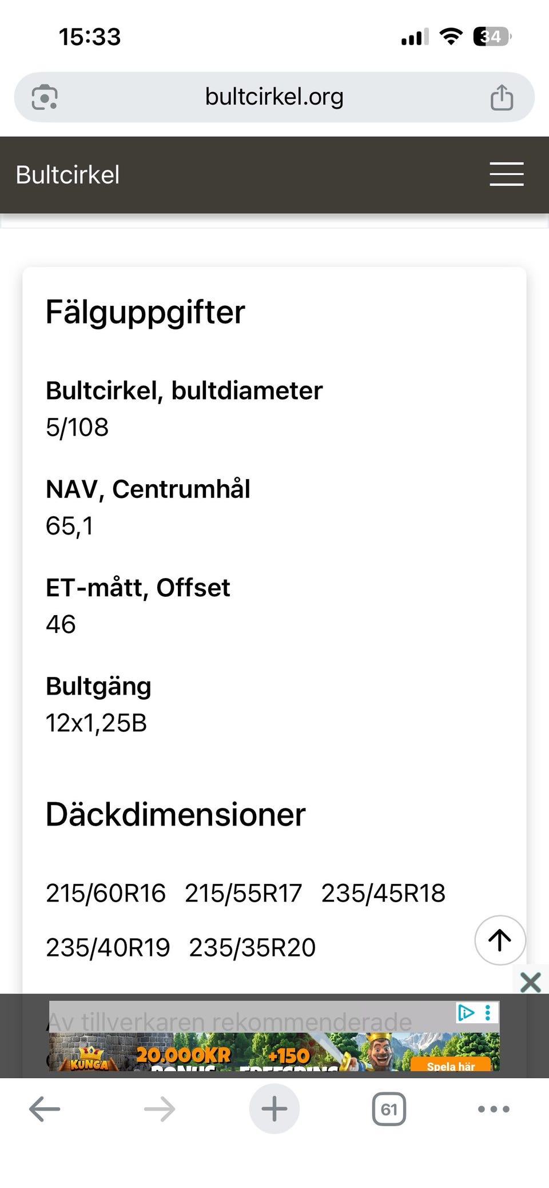
Task: Close the bottom ad banner
Action: 530,983
